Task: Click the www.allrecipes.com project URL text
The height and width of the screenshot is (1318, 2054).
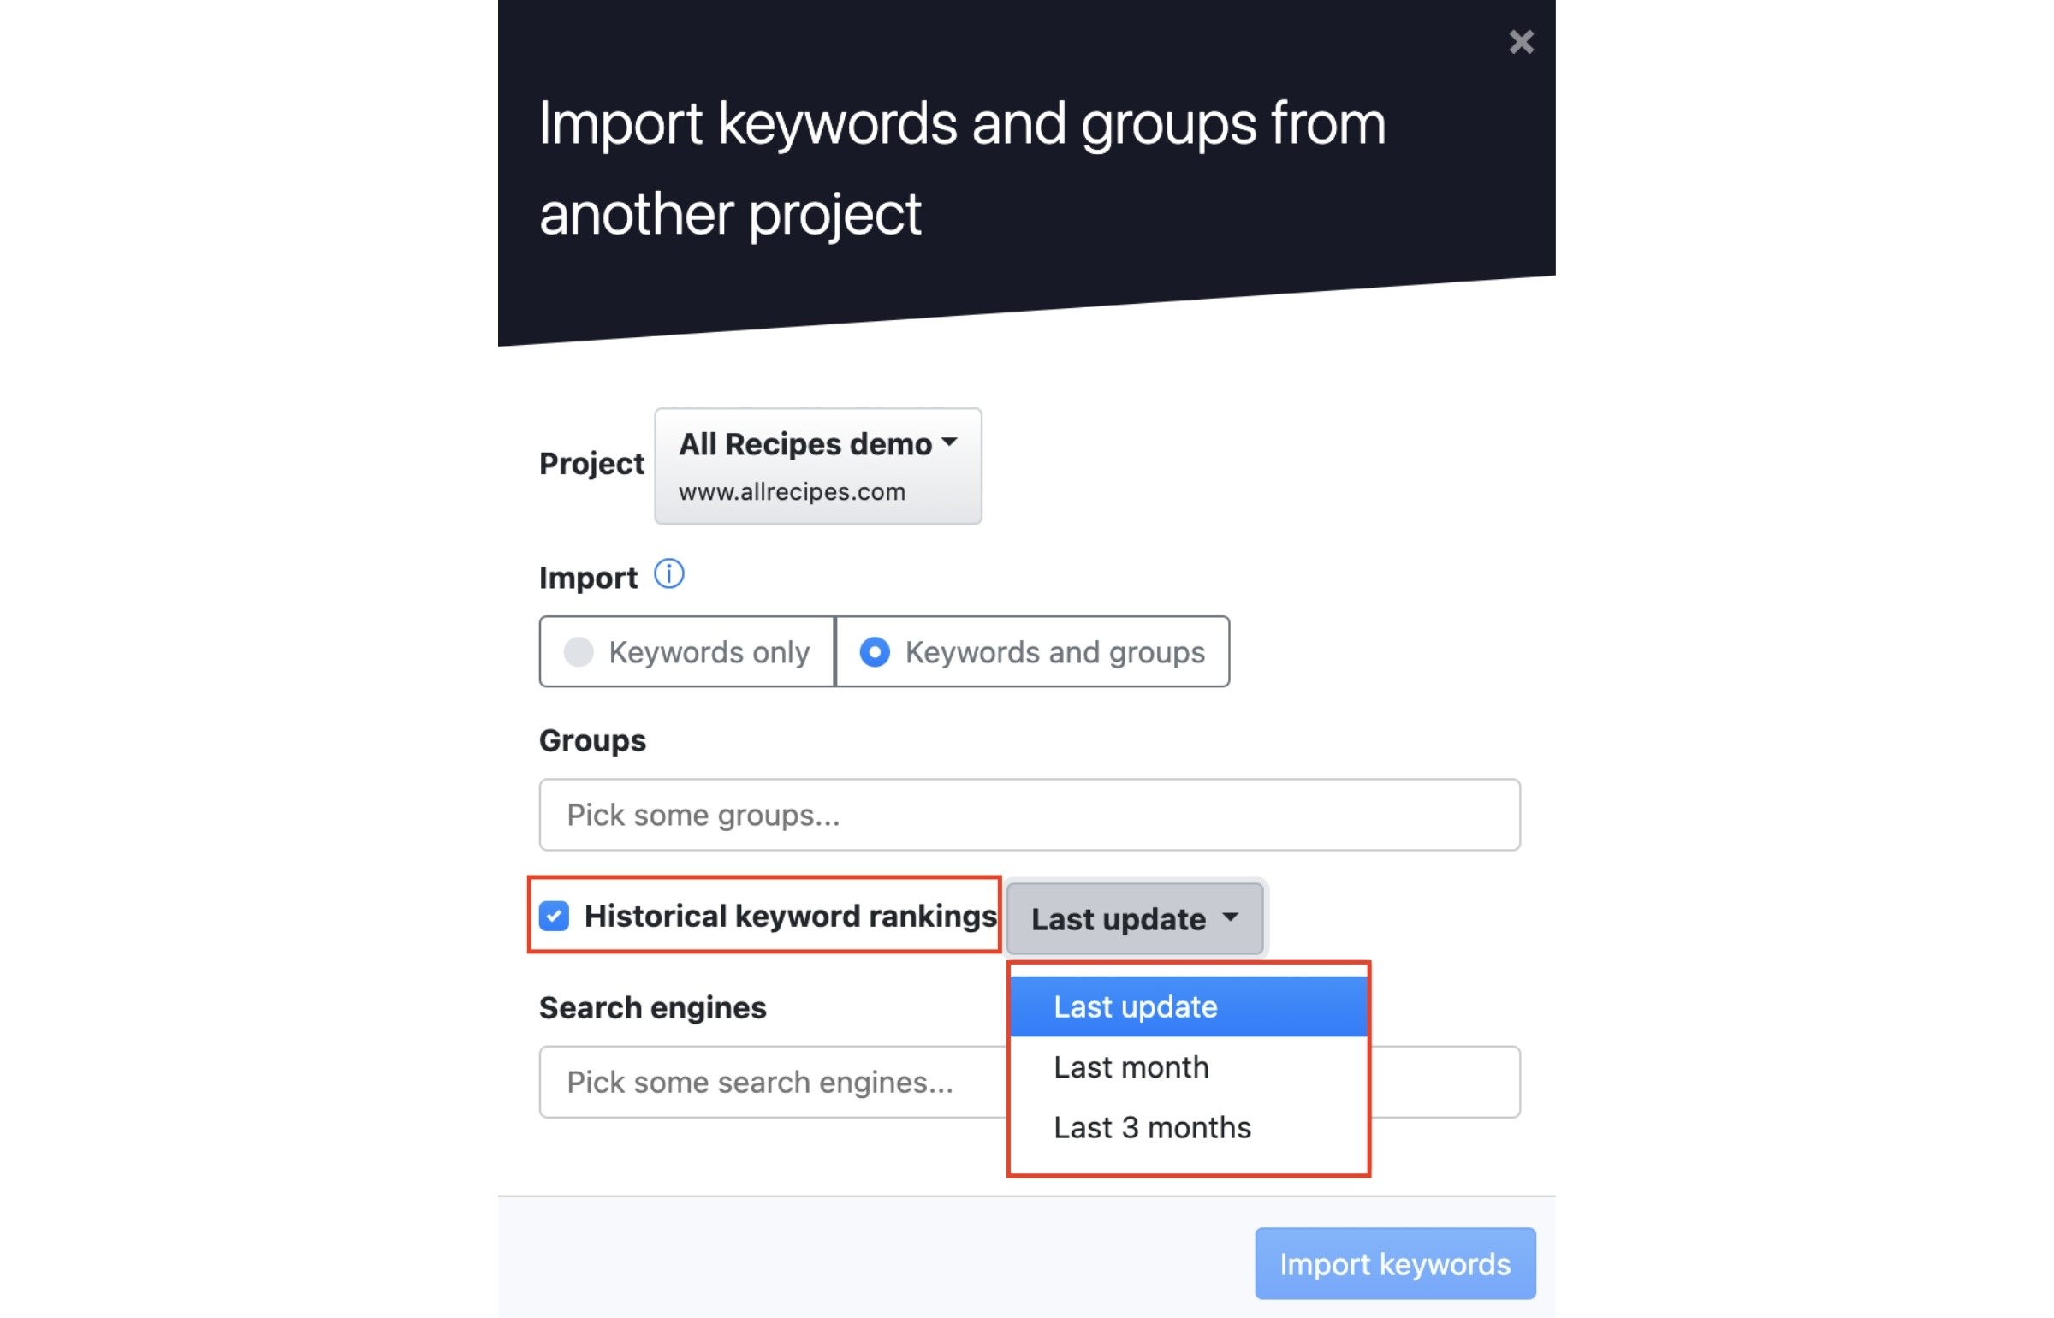Action: (x=792, y=492)
